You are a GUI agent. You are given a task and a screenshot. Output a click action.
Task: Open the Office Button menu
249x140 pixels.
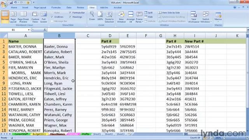coord(4,4)
